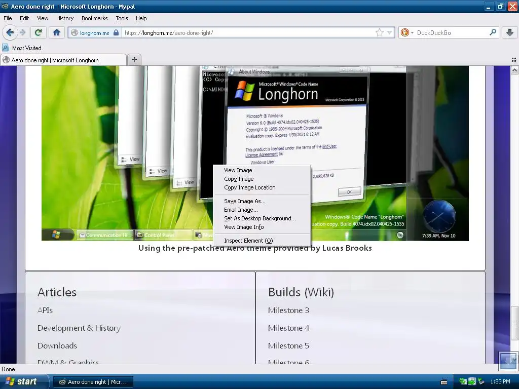Screen dimensions: 519x389
Task: Click the Builds (Wiki) heading text
Action: tap(301, 292)
